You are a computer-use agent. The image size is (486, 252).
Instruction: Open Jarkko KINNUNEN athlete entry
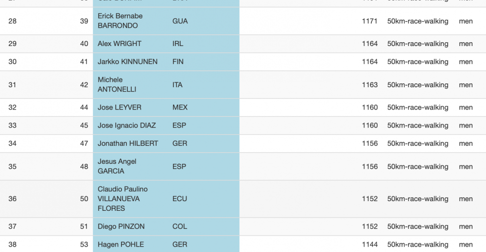pos(127,62)
